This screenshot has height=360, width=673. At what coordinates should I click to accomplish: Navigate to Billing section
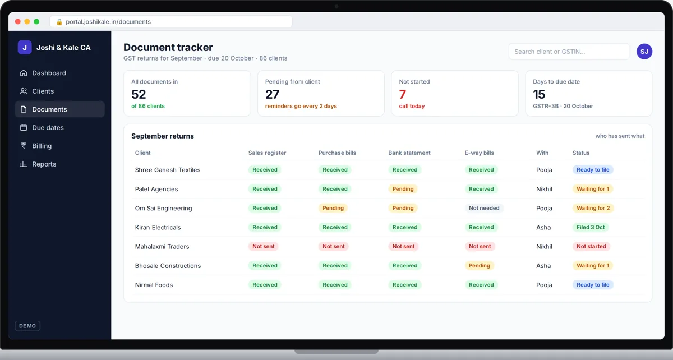coord(60,146)
